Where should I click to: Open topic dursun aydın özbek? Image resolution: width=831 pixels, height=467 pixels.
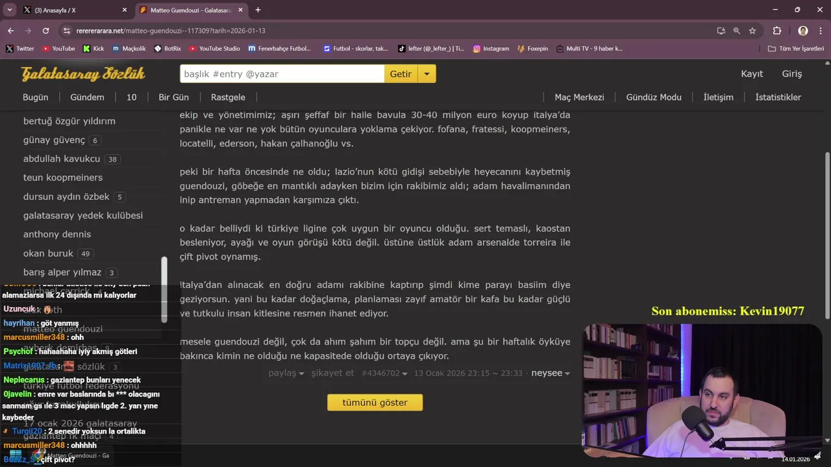(x=66, y=197)
